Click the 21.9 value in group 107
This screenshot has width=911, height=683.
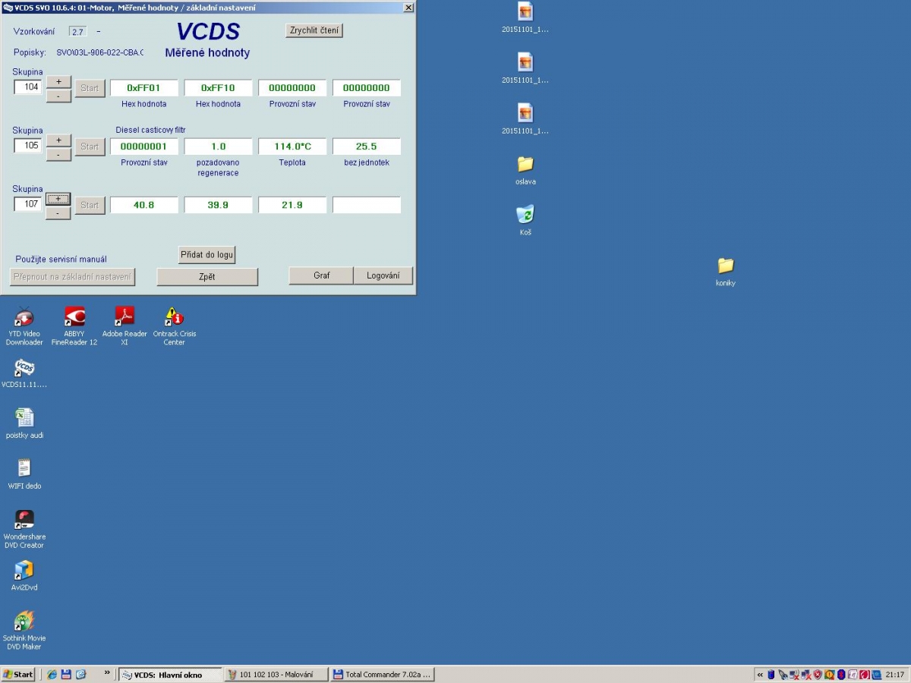point(292,205)
